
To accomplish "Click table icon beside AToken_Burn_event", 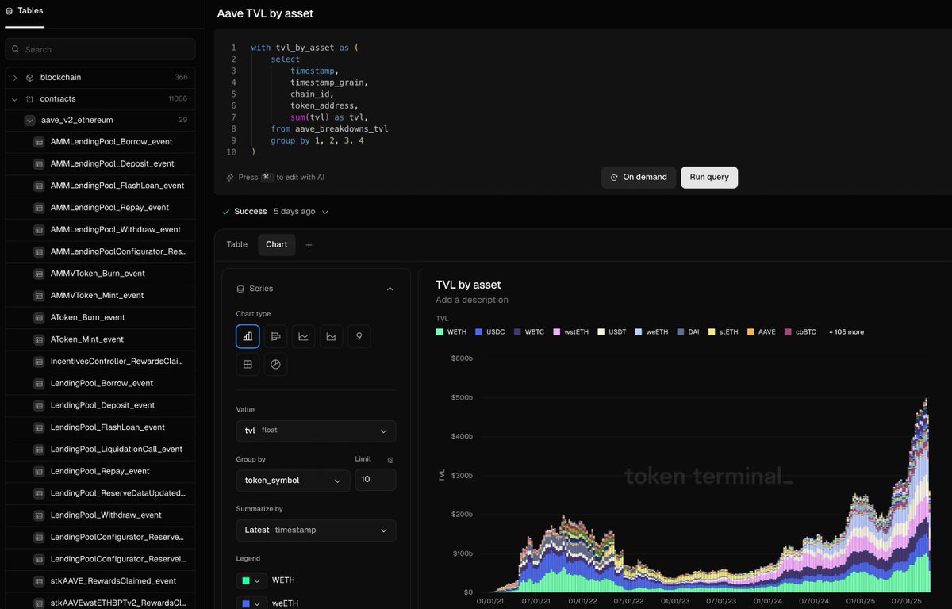I will tap(39, 317).
